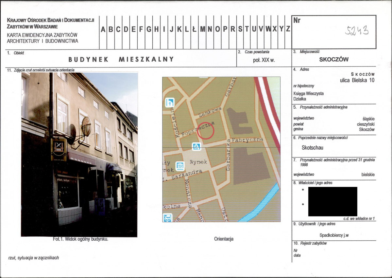Click the BUDYNEK MIESZKALNY object title
This screenshot has height=278, width=392.
point(121,59)
